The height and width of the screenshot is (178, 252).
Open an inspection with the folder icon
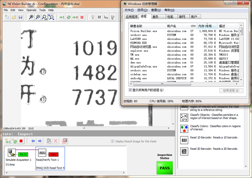pos(14,17)
